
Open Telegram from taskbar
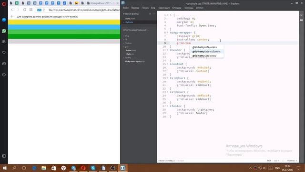[x=73, y=168]
